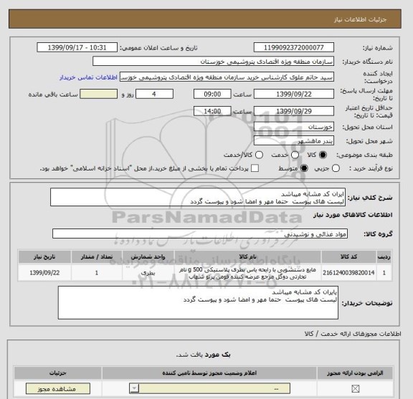Click the شرح کلی نیاز text area
The image size is (413, 399).
coord(198,198)
